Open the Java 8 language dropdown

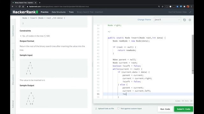[167, 20]
